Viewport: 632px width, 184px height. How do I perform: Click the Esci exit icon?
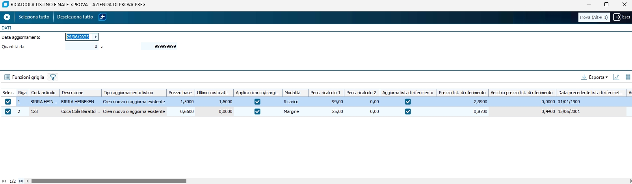click(617, 17)
